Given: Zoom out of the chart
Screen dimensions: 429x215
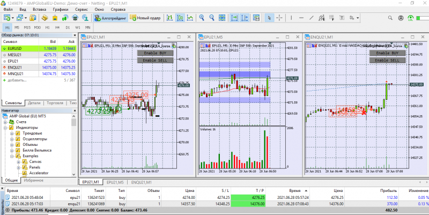Looking at the screenshot, I should click(212, 18).
